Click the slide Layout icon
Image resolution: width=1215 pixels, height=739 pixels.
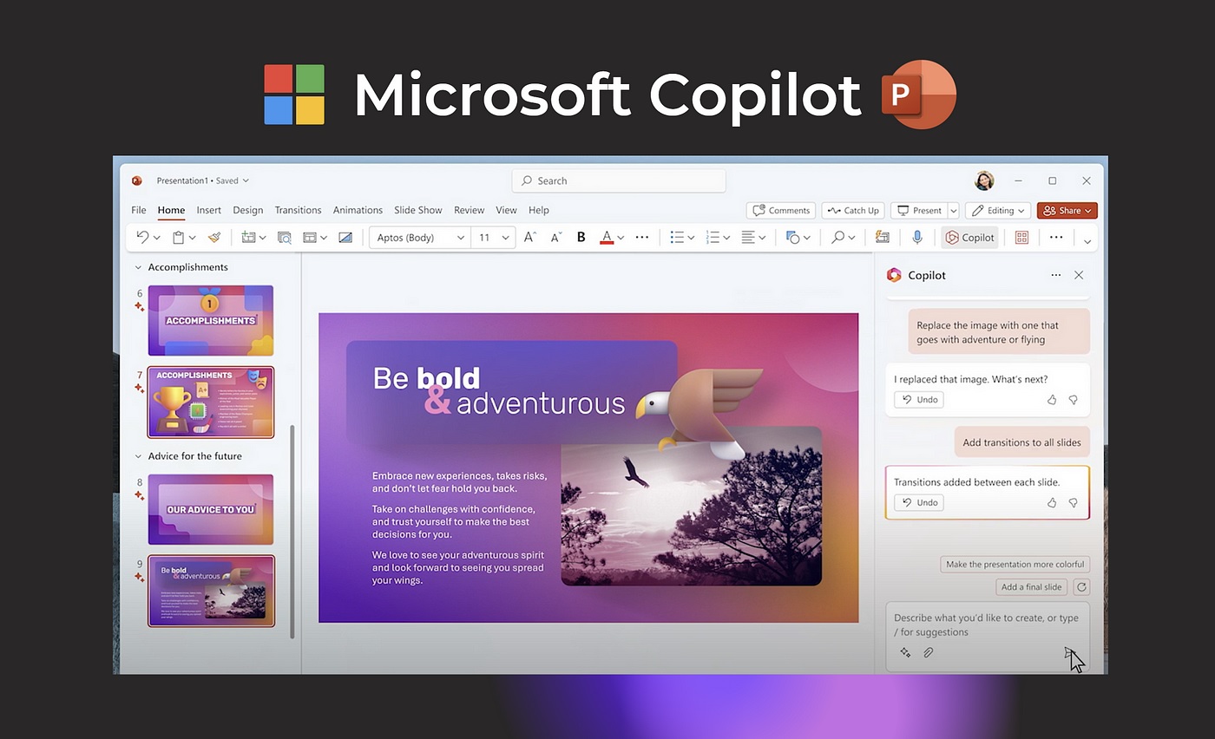[x=310, y=237]
